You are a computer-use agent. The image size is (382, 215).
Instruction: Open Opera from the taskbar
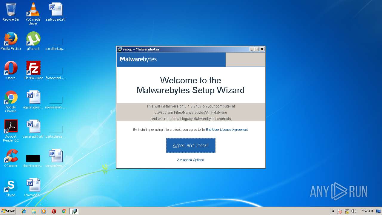pos(54,211)
